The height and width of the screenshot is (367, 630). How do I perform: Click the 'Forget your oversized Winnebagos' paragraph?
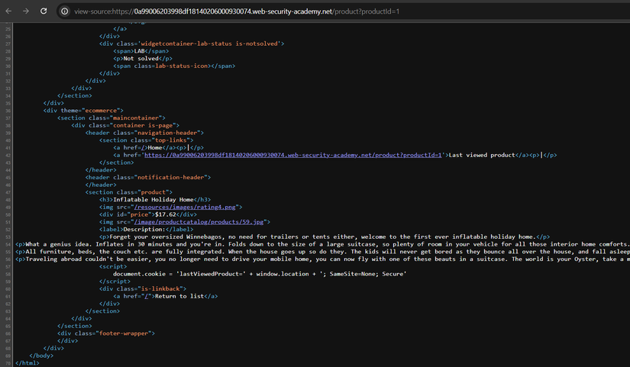click(x=325, y=237)
